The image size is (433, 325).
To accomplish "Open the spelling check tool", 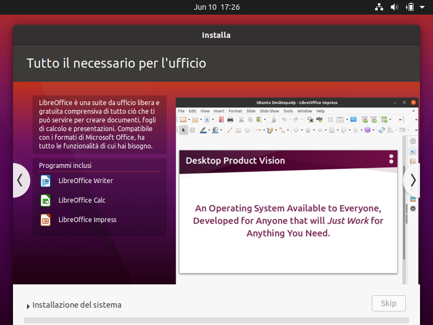I will (320, 119).
